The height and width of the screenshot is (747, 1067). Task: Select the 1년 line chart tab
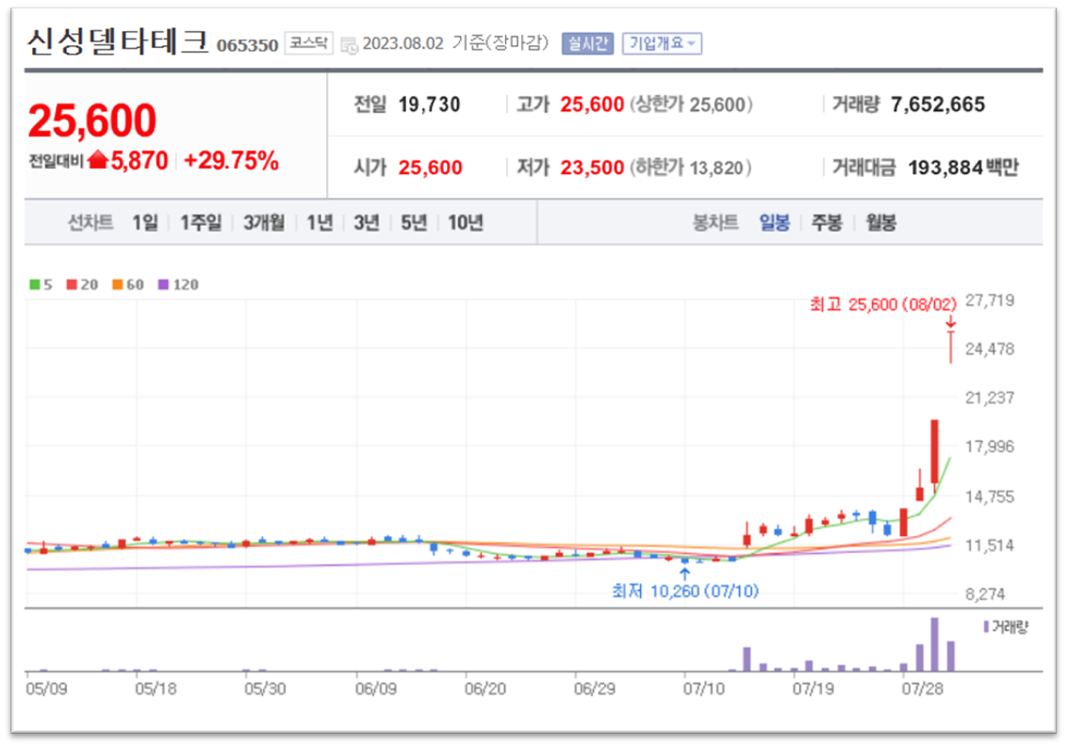pos(320,222)
